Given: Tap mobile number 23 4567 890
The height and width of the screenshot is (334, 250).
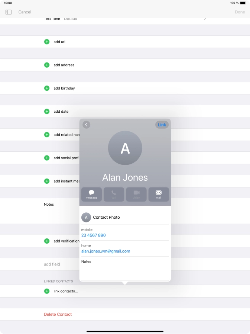Looking at the screenshot, I should [x=94, y=235].
